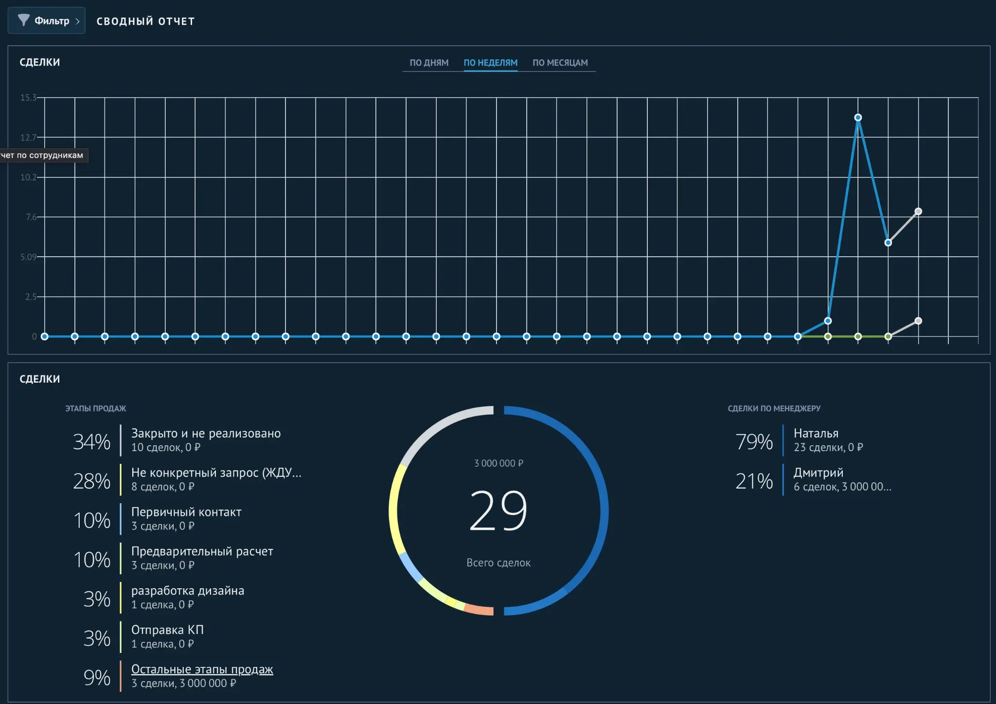This screenshot has width=996, height=704.
Task: Click the peak blue data point
Action: tap(858, 118)
